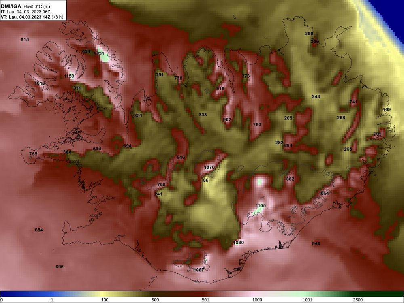
Task: Click the 454 value label
Action: [x=86, y=51]
